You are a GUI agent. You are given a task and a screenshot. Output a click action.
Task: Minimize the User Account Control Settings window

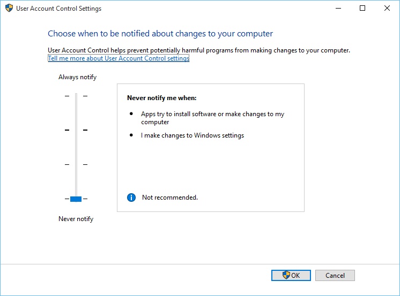(x=338, y=9)
